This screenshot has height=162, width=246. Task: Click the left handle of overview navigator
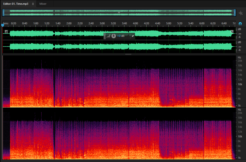click(x=3, y=13)
